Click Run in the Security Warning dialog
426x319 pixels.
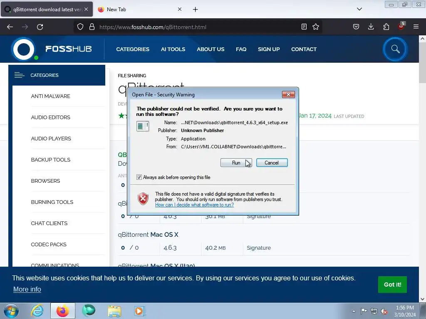pyautogui.click(x=236, y=163)
